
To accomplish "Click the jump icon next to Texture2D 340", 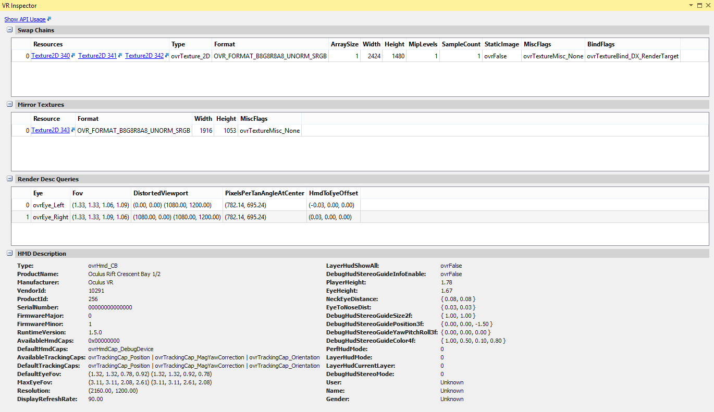I will (x=73, y=56).
